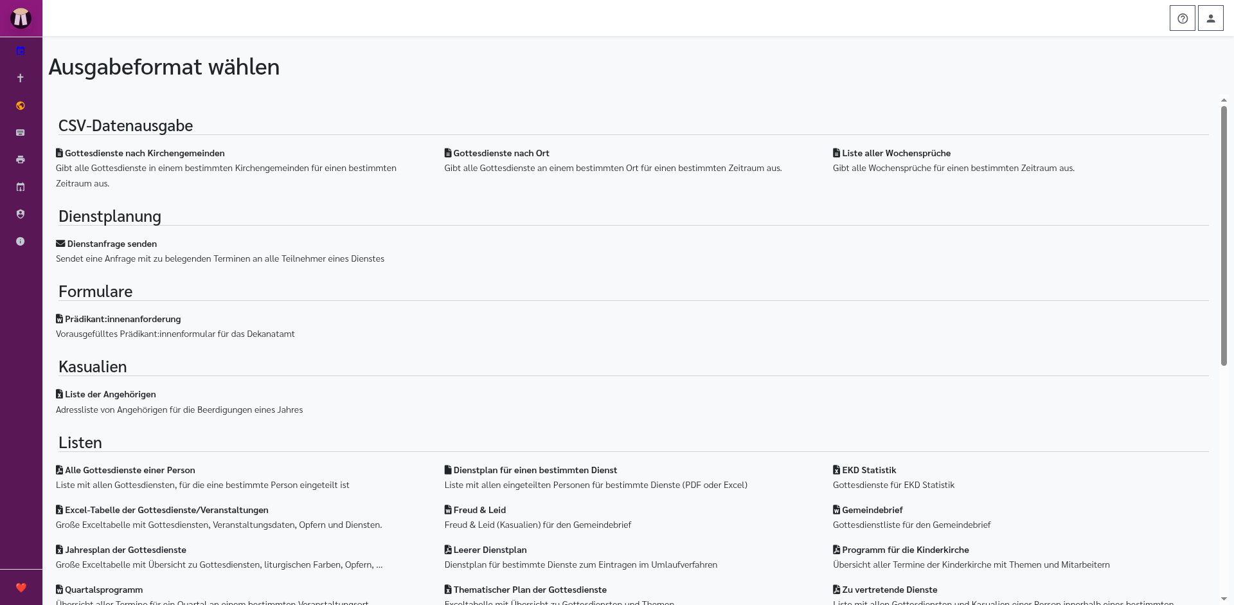Click description 'Adressliste von Angehörigen für die Beerdigungen'
The image size is (1234, 605).
click(x=179, y=410)
